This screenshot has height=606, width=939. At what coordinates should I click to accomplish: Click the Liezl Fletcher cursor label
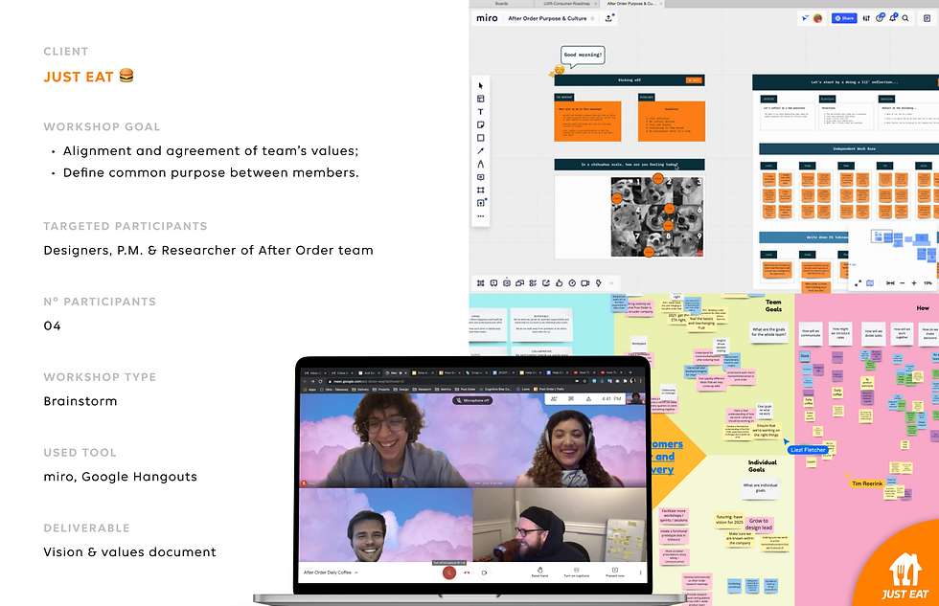pyautogui.click(x=808, y=450)
